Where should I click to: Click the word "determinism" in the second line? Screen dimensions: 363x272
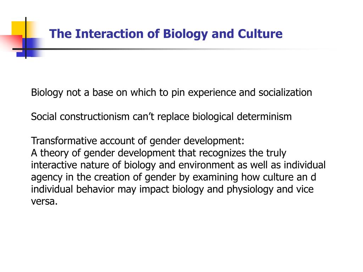coord(264,117)
